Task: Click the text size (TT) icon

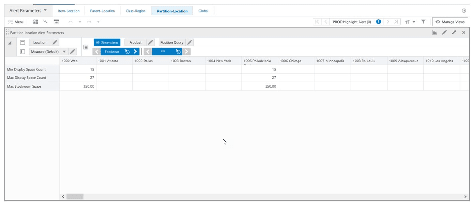Action: (407, 21)
